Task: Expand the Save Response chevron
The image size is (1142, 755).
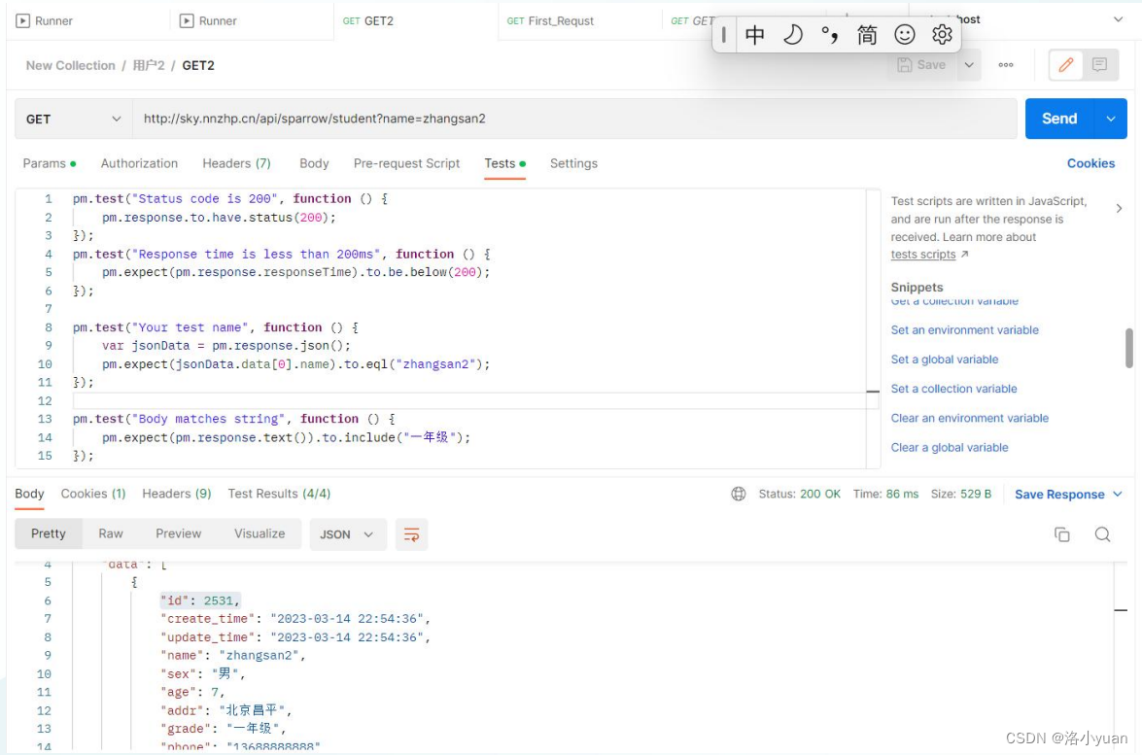Action: pos(1118,495)
